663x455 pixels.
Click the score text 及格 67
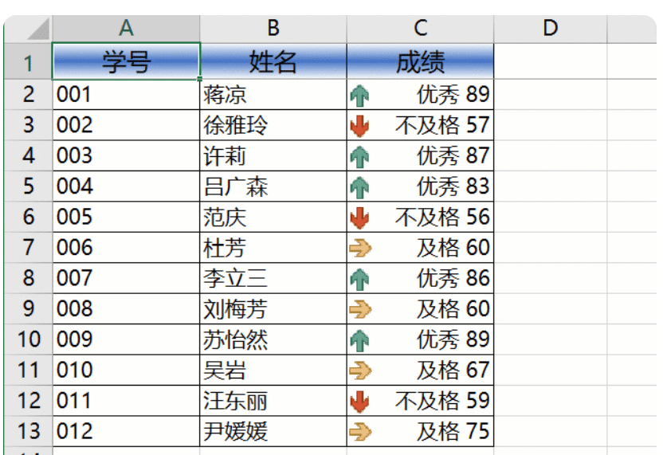pyautogui.click(x=453, y=370)
